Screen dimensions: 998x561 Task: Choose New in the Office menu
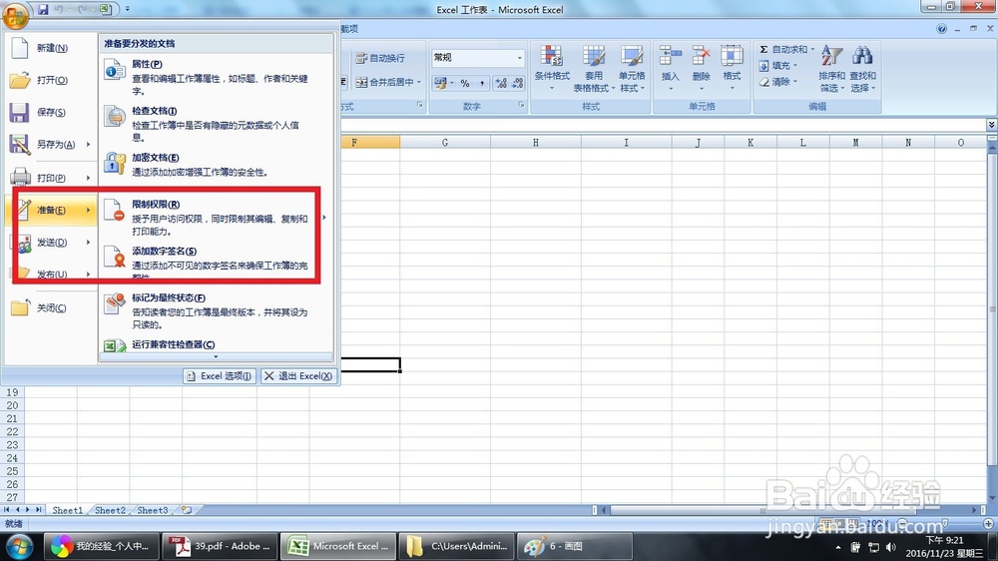point(50,48)
